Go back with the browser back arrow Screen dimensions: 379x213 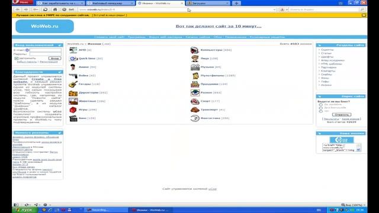click(17, 9)
